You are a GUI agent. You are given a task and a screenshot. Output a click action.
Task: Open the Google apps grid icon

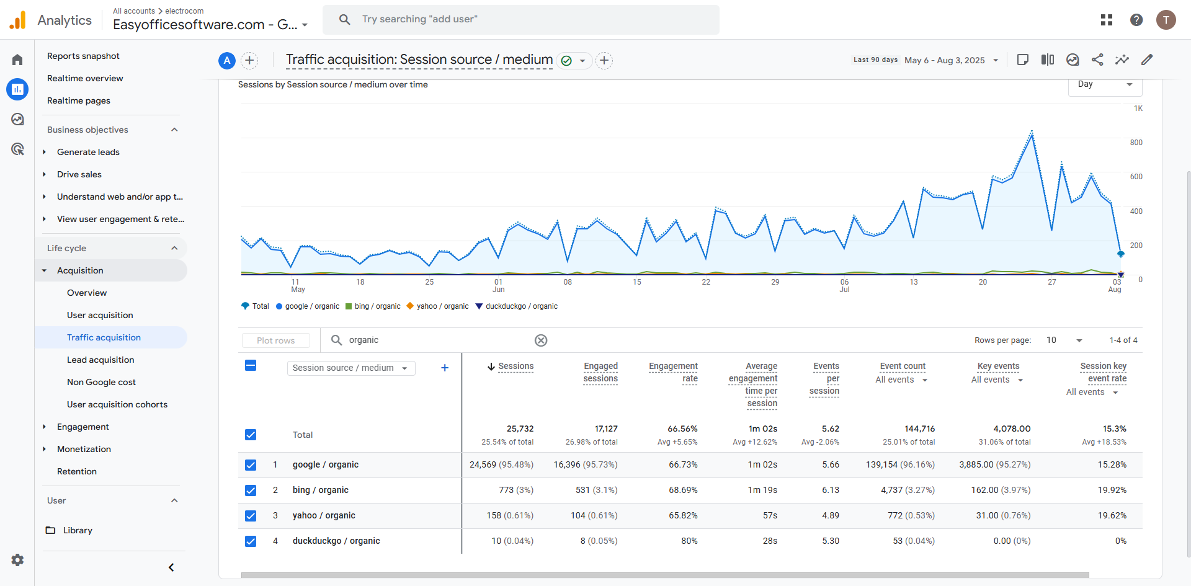click(1107, 20)
